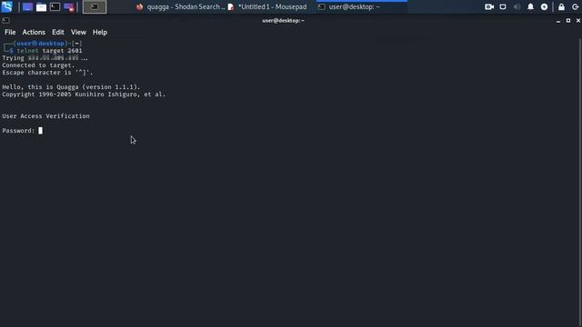Click the terminal window icon in title bar
Screen dimensions: 582x327
tap(5, 20)
